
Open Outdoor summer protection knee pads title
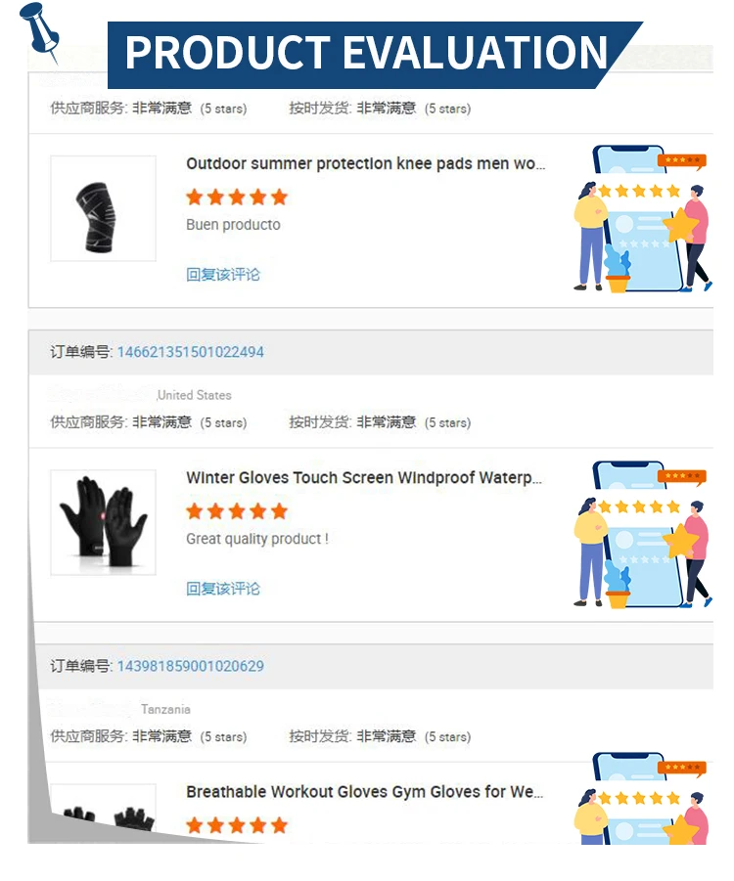(366, 163)
